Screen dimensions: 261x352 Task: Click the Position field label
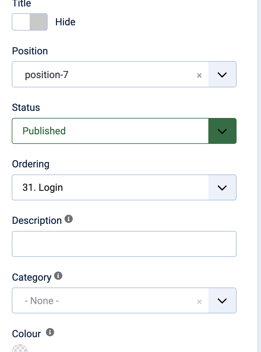pos(30,51)
